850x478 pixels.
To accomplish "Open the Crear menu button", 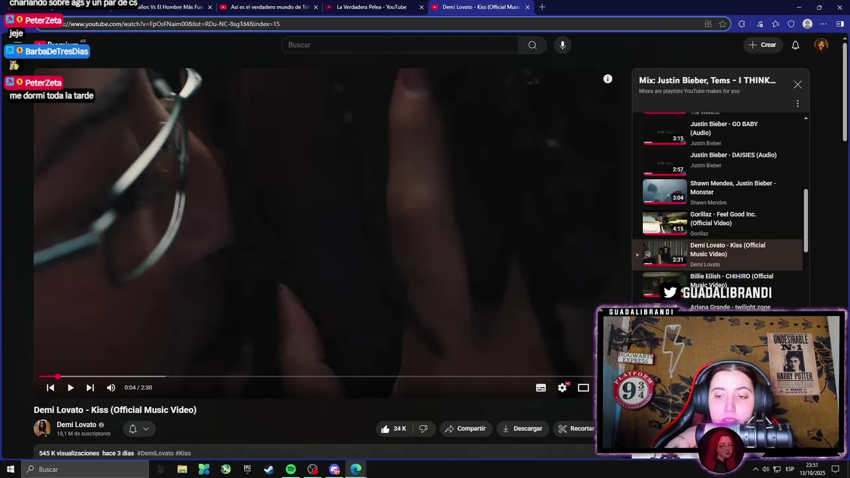I will pyautogui.click(x=762, y=45).
